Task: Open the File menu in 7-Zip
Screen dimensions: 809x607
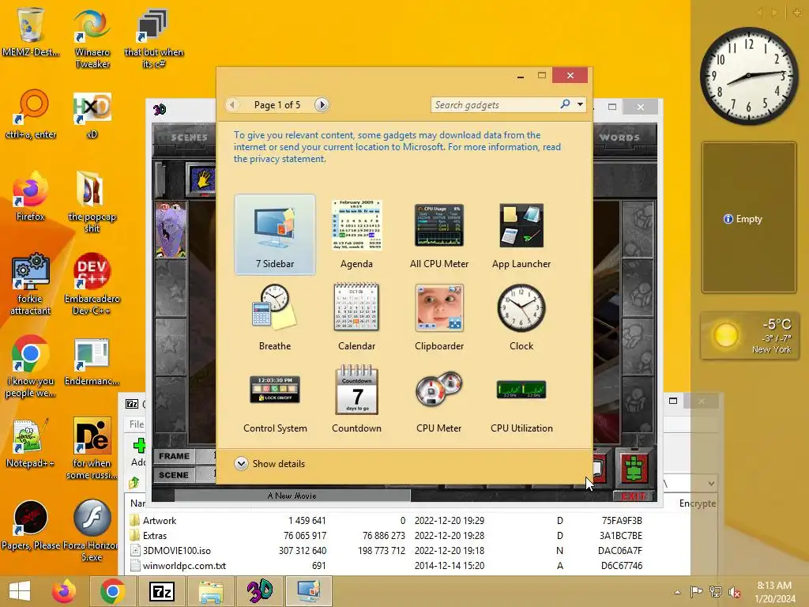Action: coord(136,424)
